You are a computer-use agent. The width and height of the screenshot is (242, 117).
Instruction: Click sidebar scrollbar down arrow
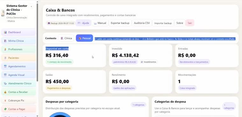[37, 116]
